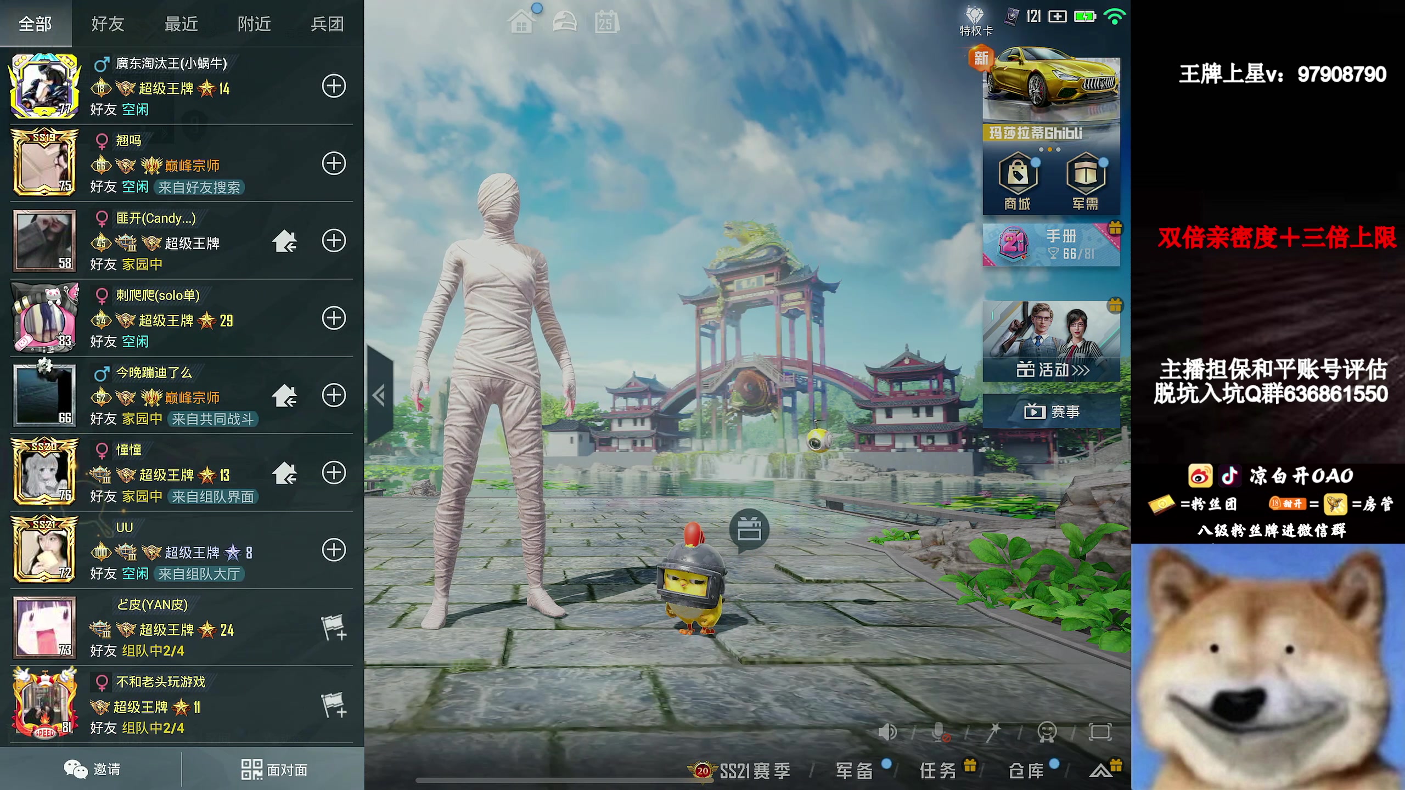Click the 邀请 WeChat invite button
This screenshot has height=790, width=1405.
pos(92,769)
